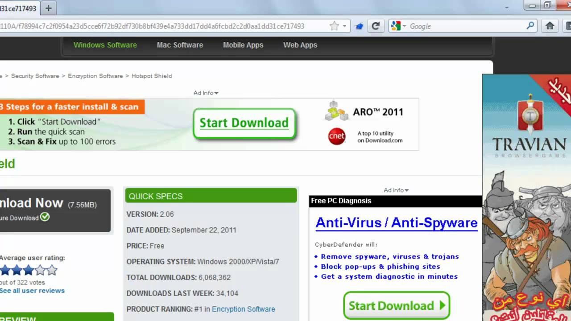
Task: Reload the current page
Action: coord(376,26)
